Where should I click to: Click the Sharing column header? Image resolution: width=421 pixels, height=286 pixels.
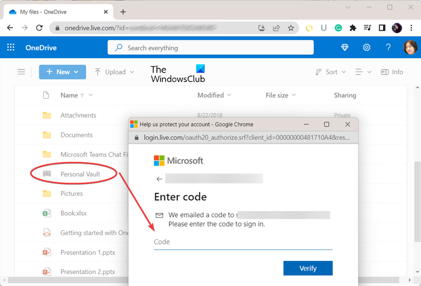tap(345, 95)
